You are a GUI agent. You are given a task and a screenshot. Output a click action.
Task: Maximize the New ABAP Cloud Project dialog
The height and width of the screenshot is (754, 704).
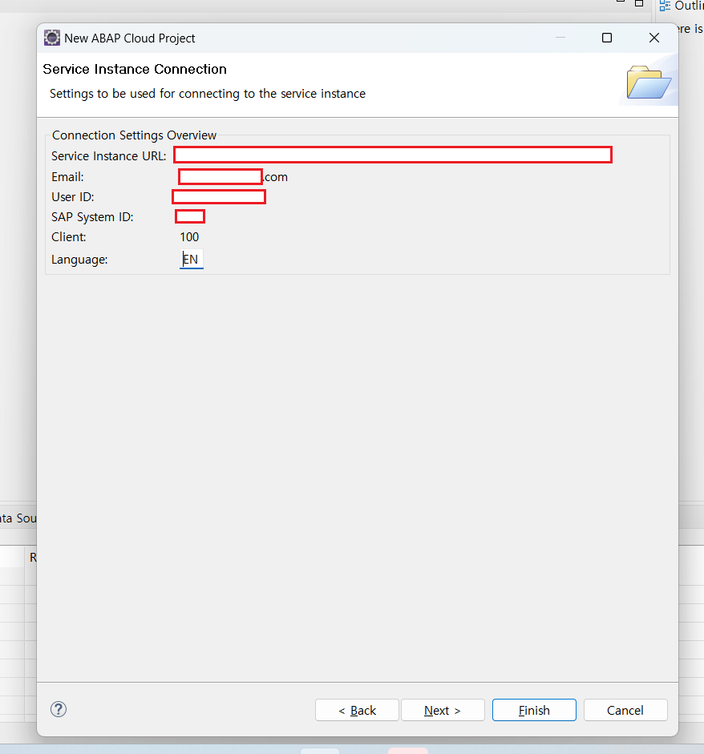click(x=607, y=38)
